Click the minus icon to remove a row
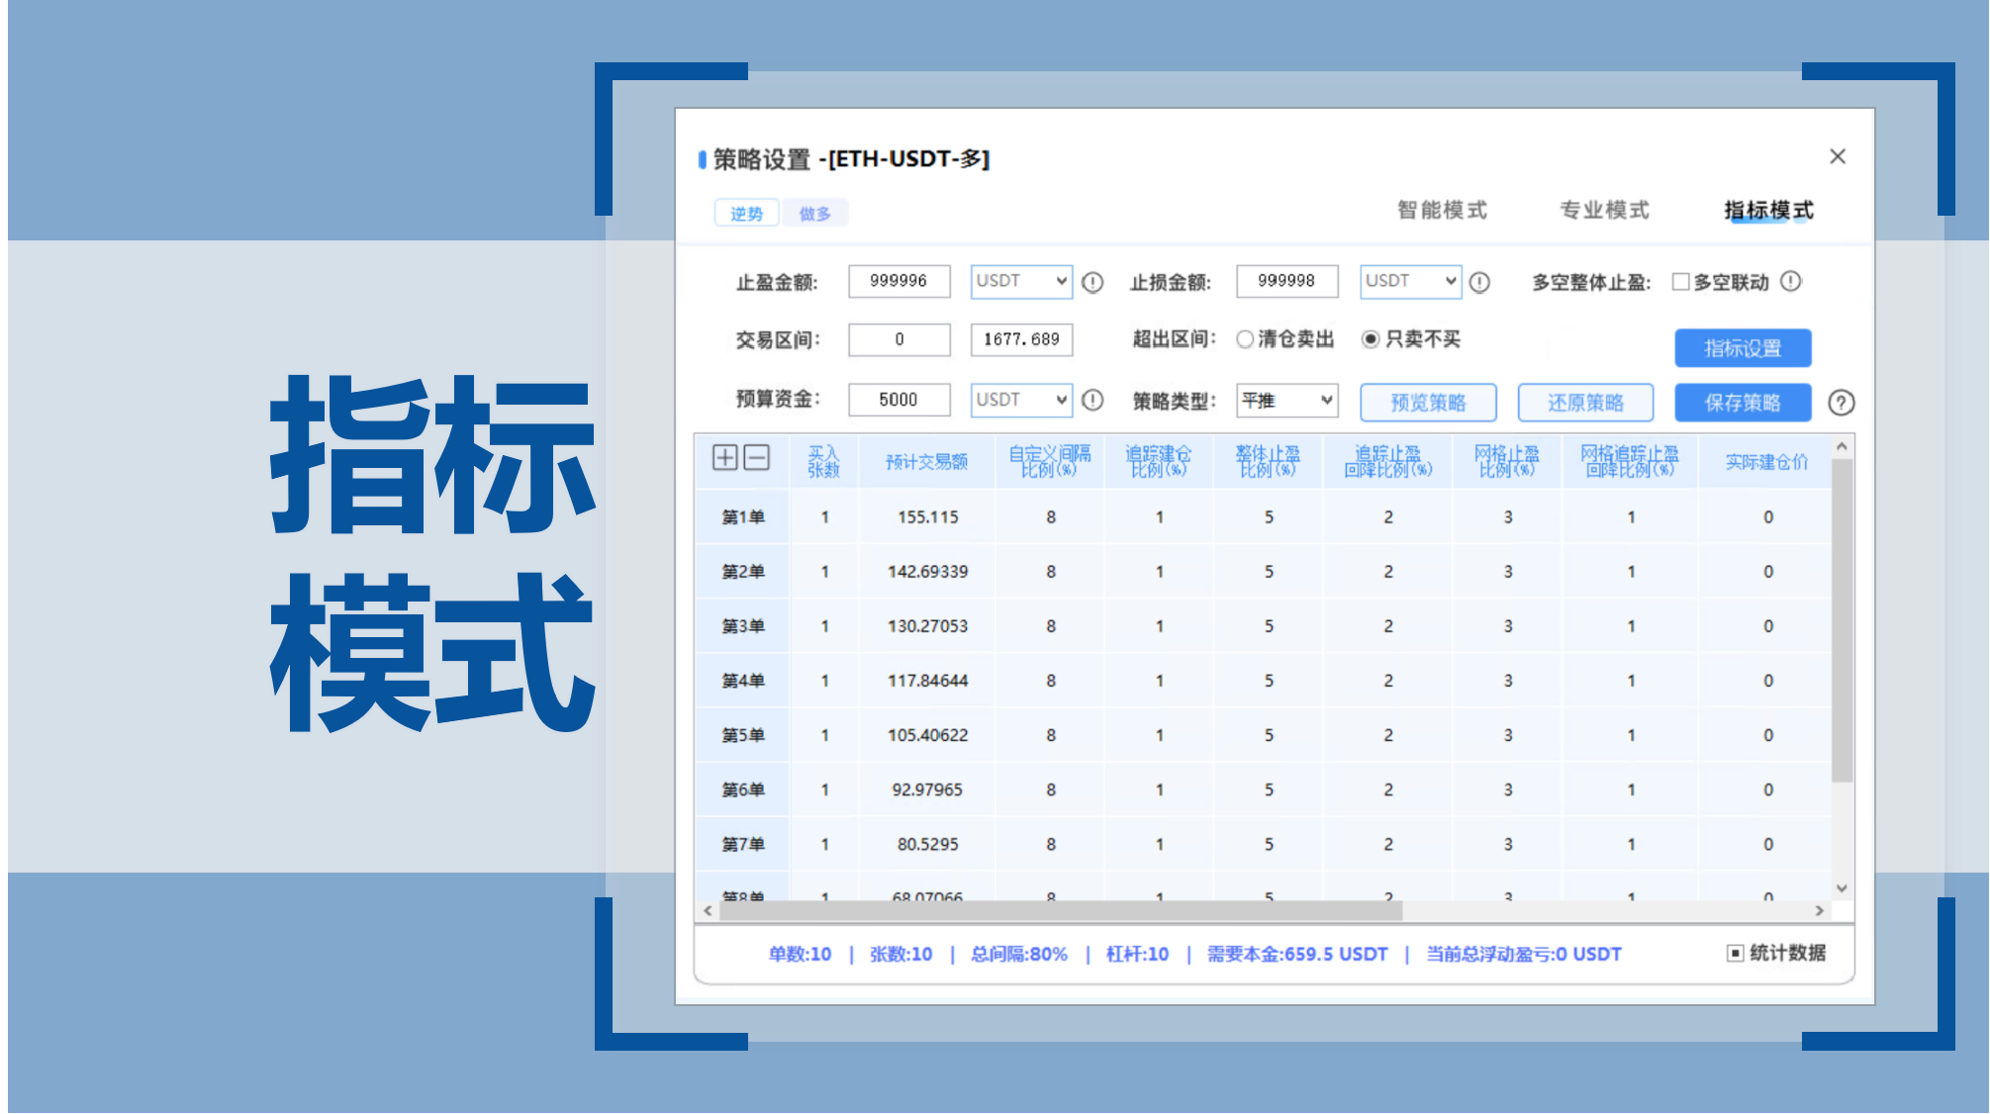Screen dimensions: 1990x1114 (x=757, y=457)
